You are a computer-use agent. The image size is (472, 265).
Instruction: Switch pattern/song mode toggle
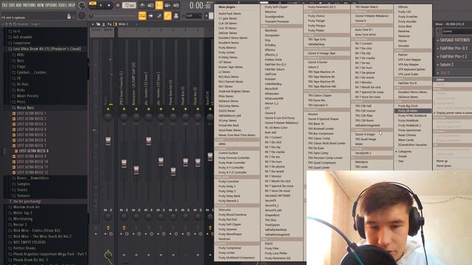pyautogui.click(x=93, y=3)
